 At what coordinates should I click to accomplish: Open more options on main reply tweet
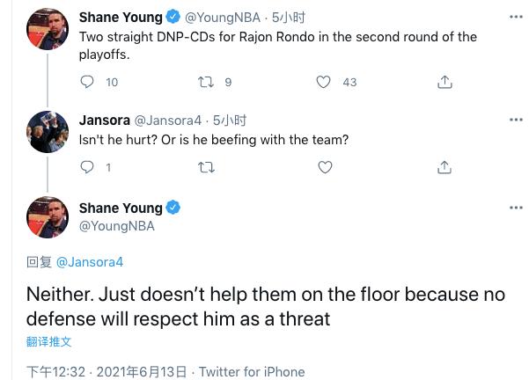(x=516, y=208)
